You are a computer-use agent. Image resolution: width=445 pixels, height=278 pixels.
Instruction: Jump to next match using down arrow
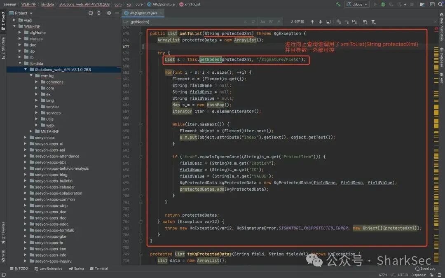[320, 21]
